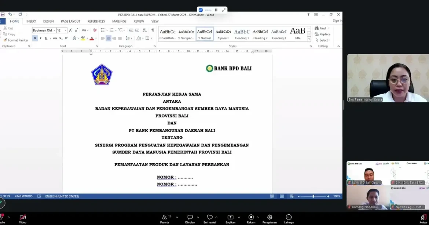Image resolution: width=429 pixels, height=225 pixels.
Task: Open the Bookman Old font name dropdown
Action: point(54,30)
